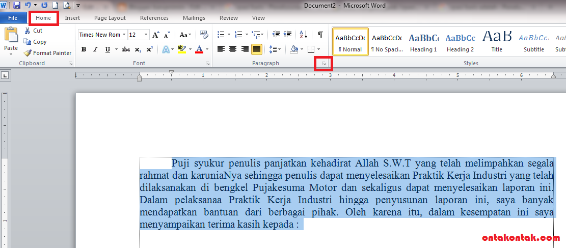Click the Text Effects glowing A icon

tap(166, 49)
